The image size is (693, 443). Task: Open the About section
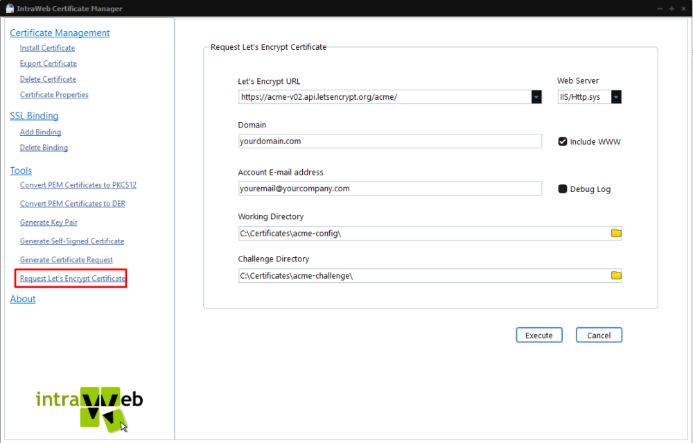click(22, 299)
